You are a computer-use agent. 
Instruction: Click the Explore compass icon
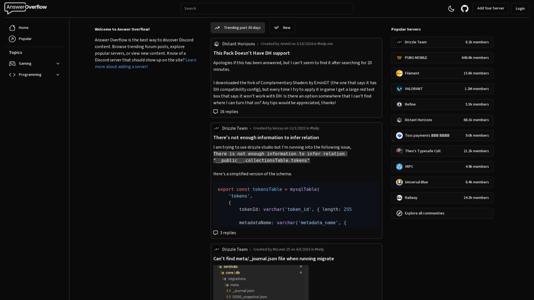399,213
